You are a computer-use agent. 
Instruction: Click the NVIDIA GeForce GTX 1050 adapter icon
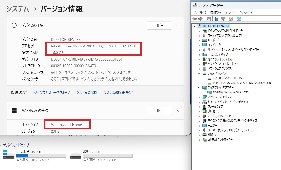[x=209, y=92]
